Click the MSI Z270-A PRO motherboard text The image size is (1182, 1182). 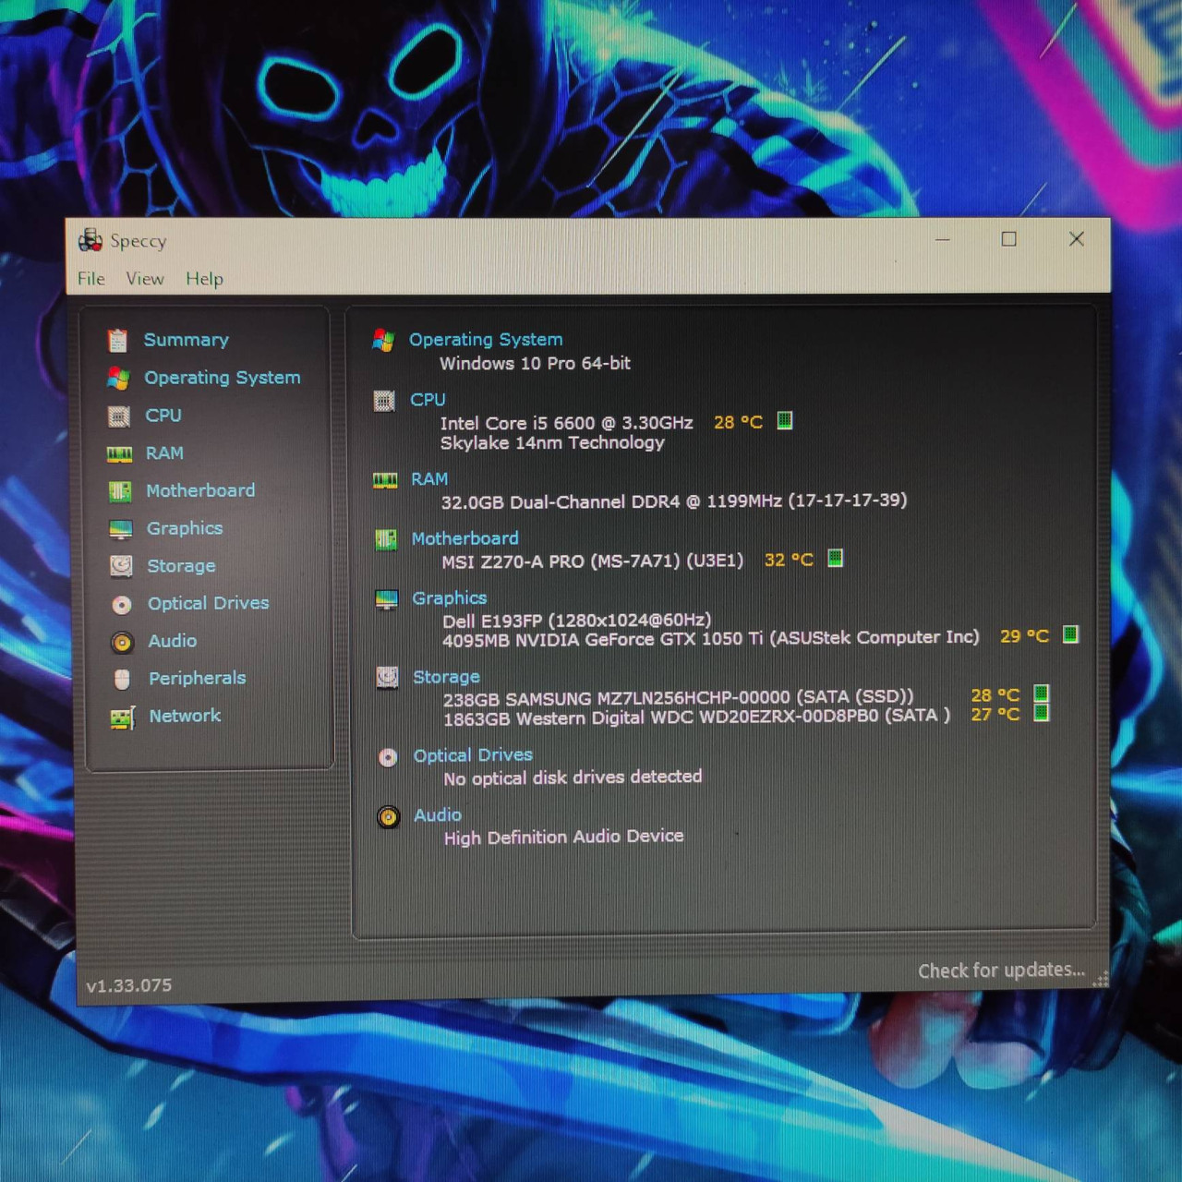(x=592, y=561)
